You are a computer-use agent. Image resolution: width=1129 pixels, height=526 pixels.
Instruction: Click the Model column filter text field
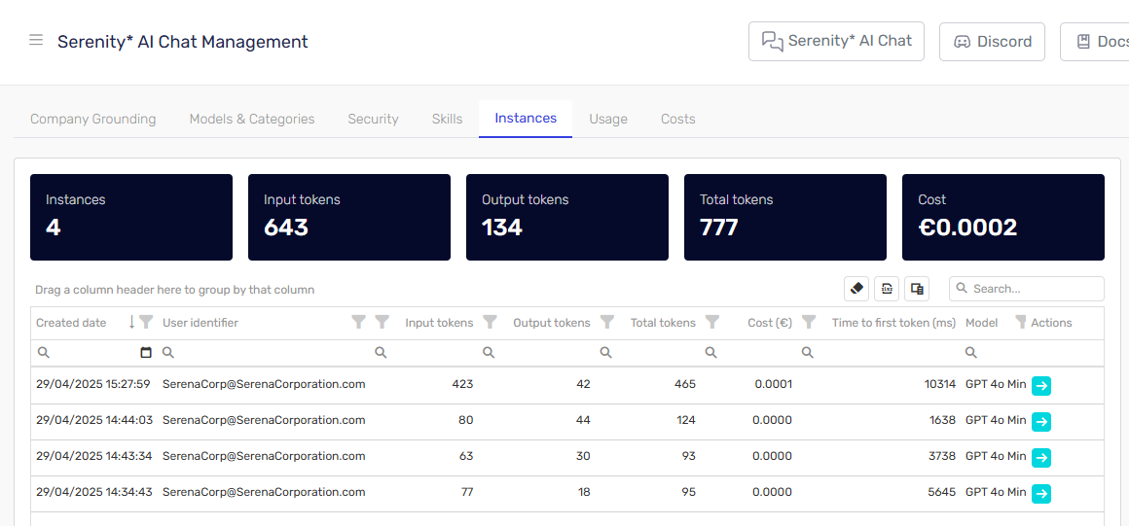tap(1001, 353)
